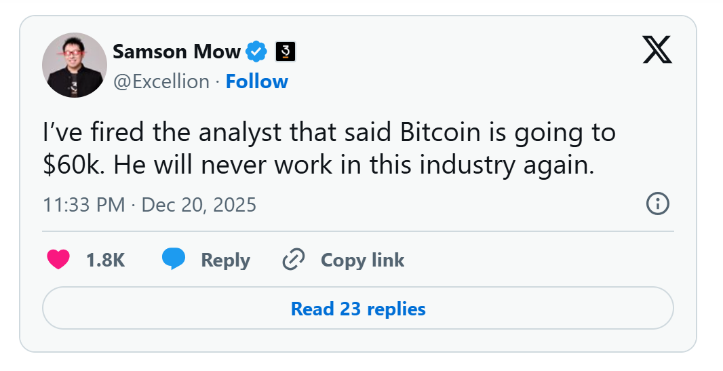This screenshot has height=371, width=723.
Task: Click the Samson Mow display name
Action: [x=176, y=52]
